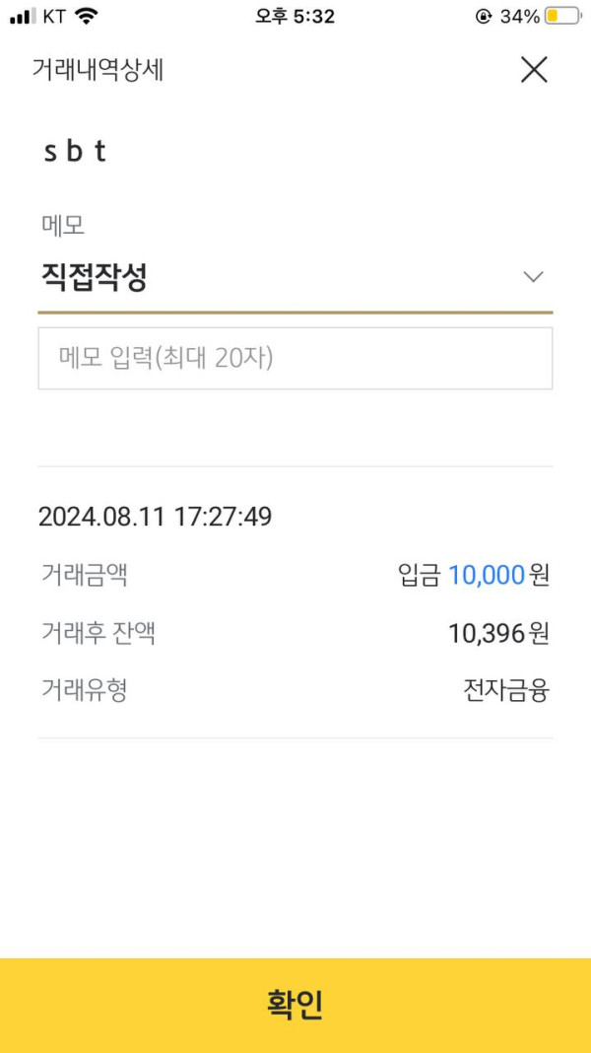Tap the yellow 확인 confirm button

point(295,1005)
